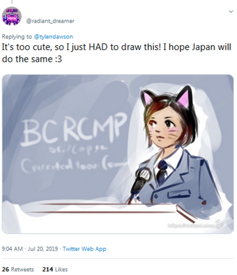Open the @radiant_dreamer handle link
This screenshot has height=275, width=237.
[x=50, y=21]
